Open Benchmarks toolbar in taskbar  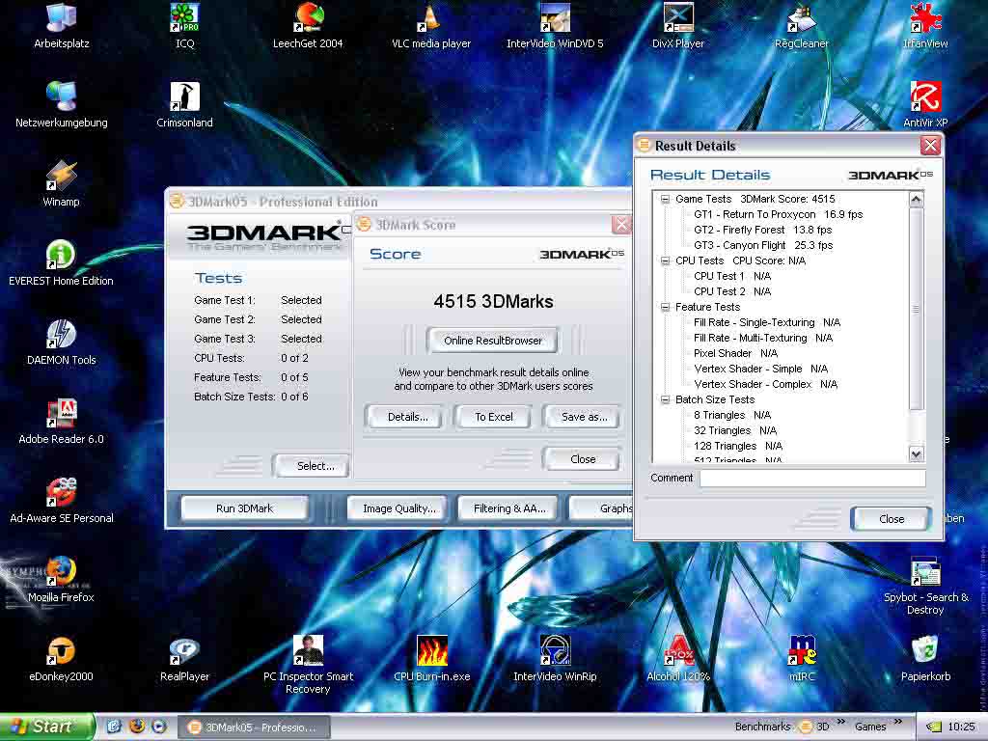[762, 727]
